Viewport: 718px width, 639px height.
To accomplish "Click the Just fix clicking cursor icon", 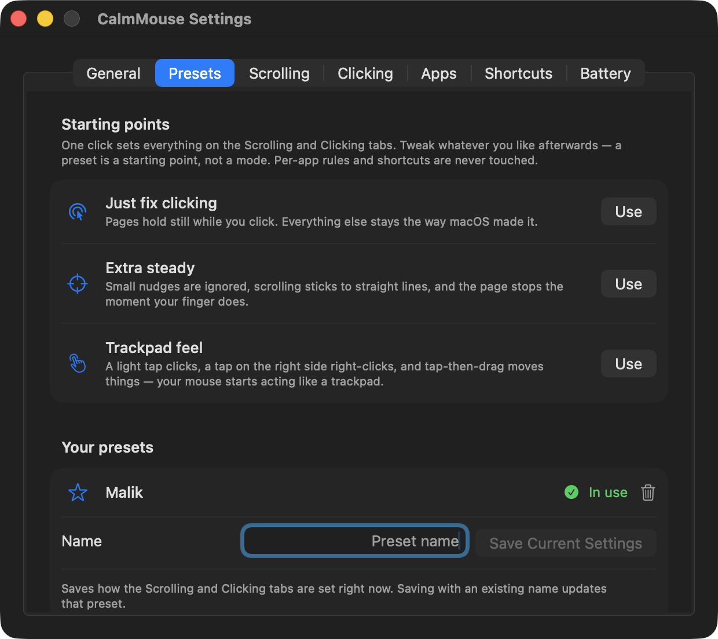I will coord(78,212).
